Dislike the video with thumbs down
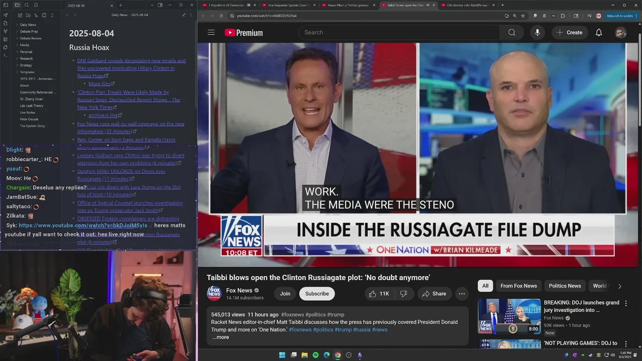Image resolution: width=642 pixels, height=361 pixels. click(404, 294)
